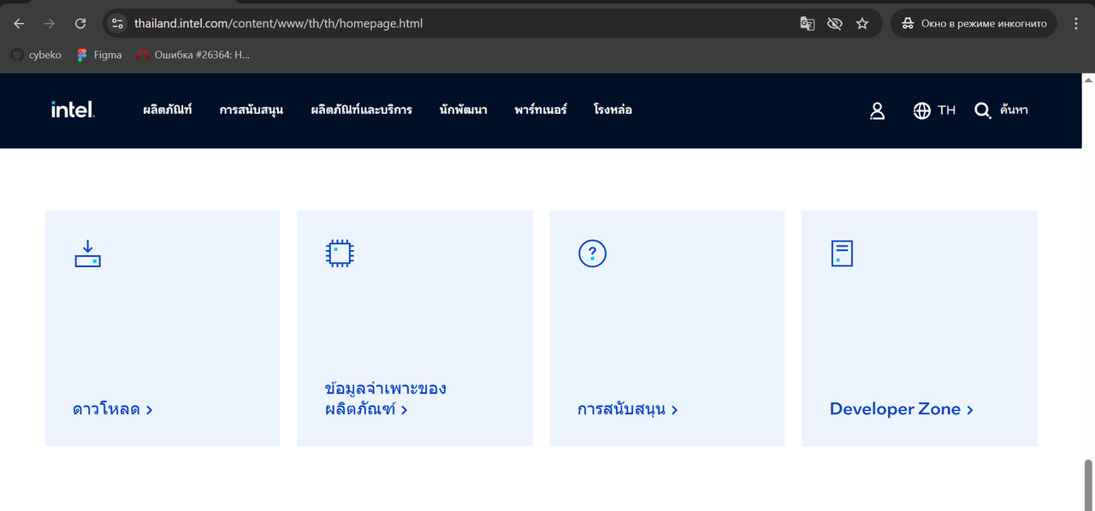The image size is (1095, 511).
Task: Click the search magnifier icon
Action: click(982, 110)
